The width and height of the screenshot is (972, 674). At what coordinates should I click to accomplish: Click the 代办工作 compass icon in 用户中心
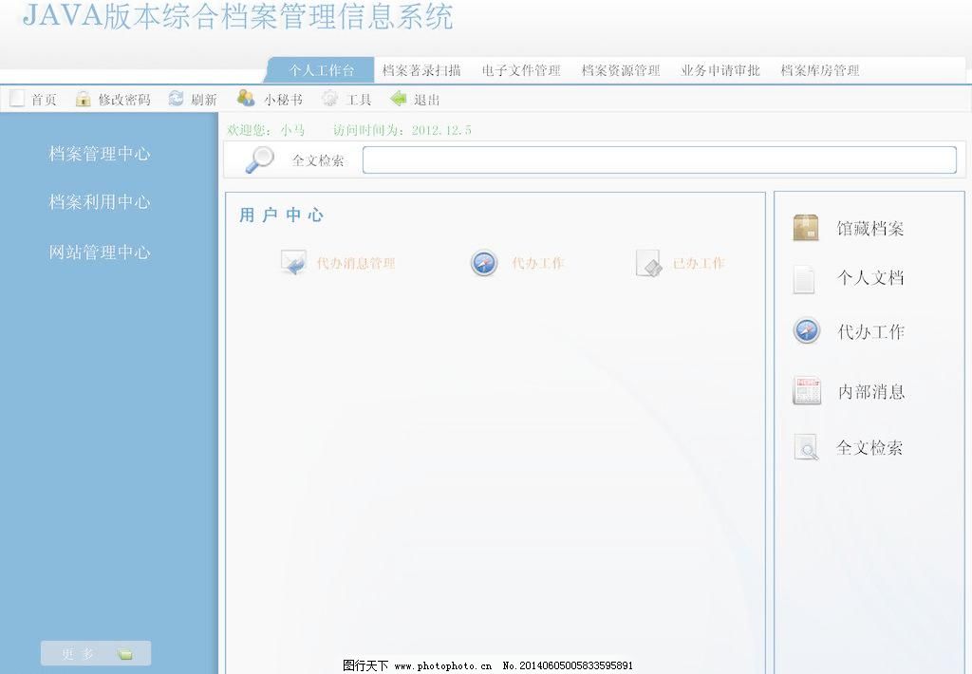click(x=484, y=263)
